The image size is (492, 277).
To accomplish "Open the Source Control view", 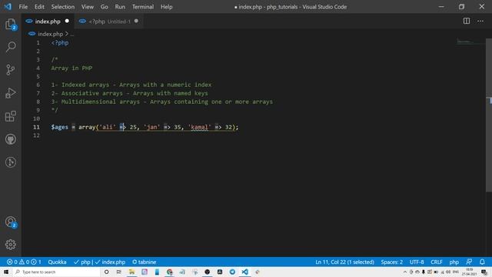I will pyautogui.click(x=10, y=70).
